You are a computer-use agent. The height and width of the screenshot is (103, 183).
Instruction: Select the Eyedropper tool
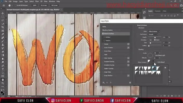tap(3, 34)
